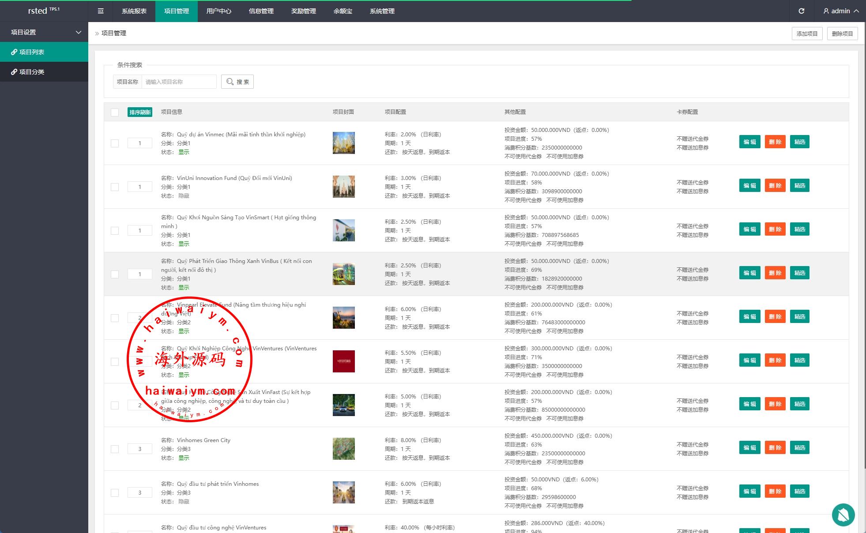Click the round floating notification icon
Image resolution: width=866 pixels, height=533 pixels.
(843, 514)
